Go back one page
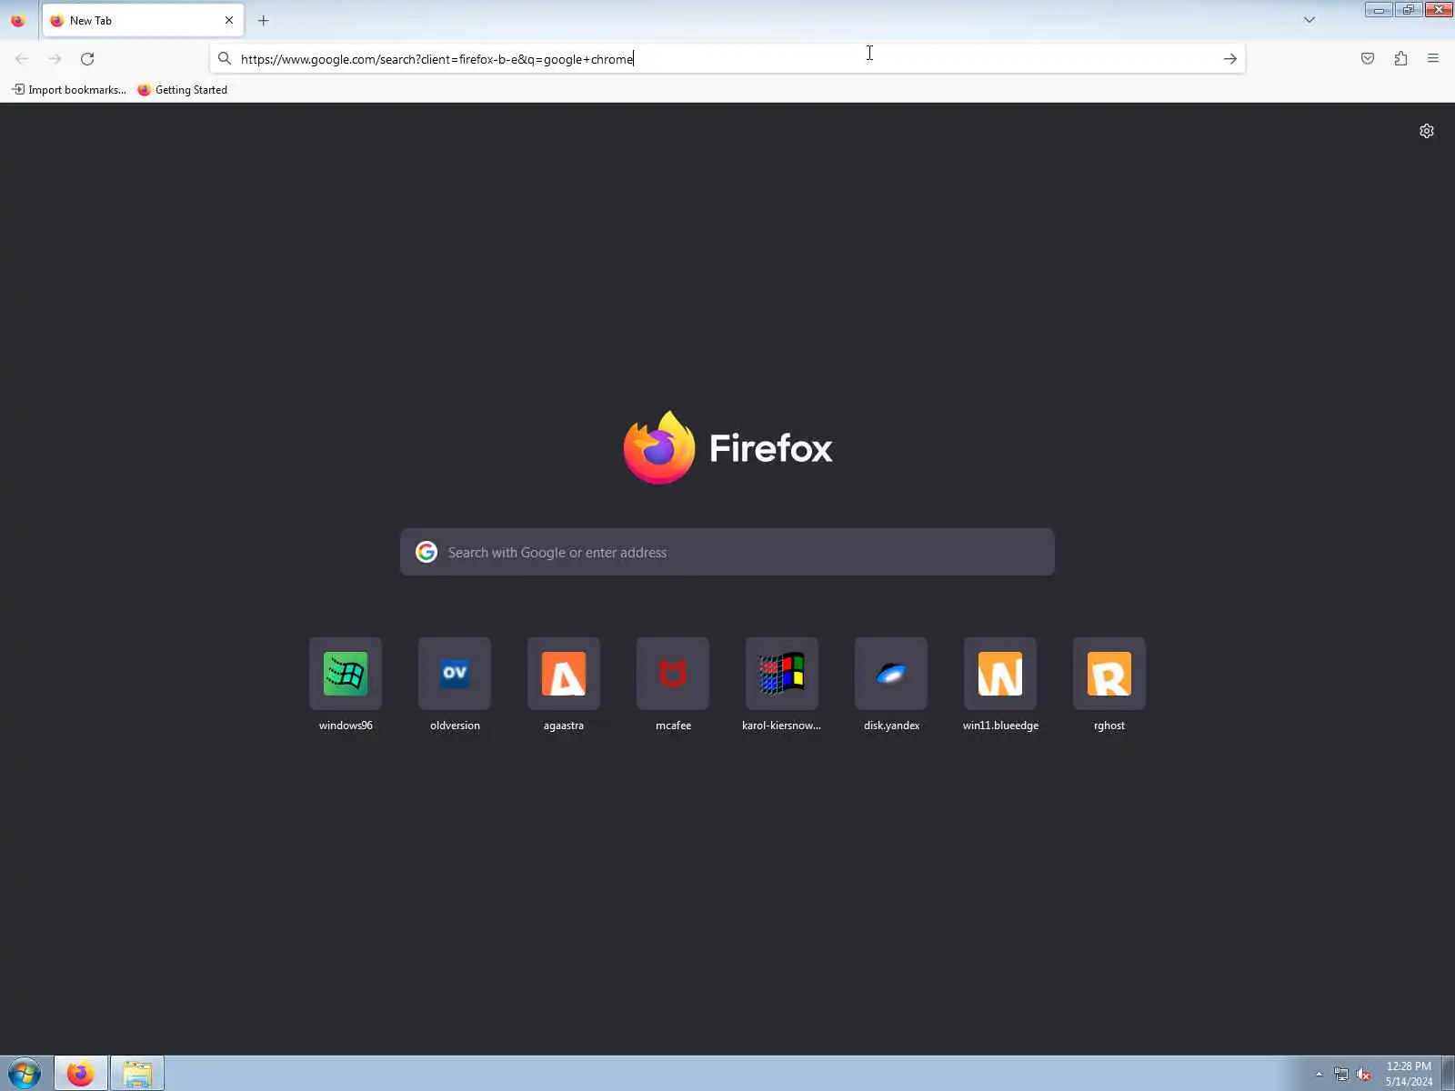This screenshot has width=1455, height=1091. [x=22, y=59]
